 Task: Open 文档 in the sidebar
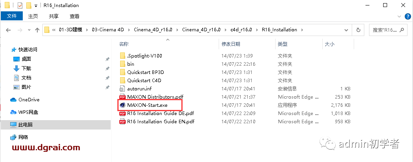click(26, 78)
